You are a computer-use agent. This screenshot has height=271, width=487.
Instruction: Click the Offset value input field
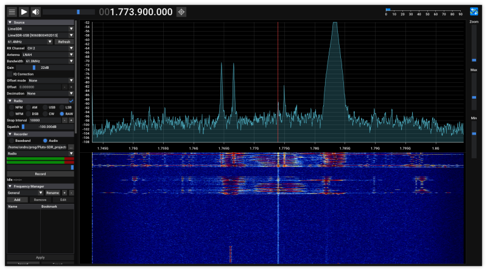(x=39, y=87)
